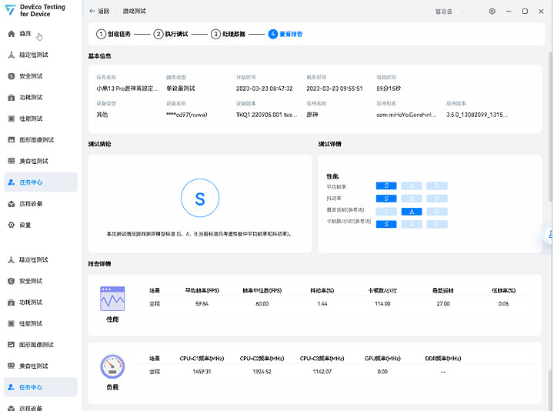This screenshot has height=411, width=554.
Task: Click task name 小米13 Pro原神高设定
Action: (x=128, y=89)
